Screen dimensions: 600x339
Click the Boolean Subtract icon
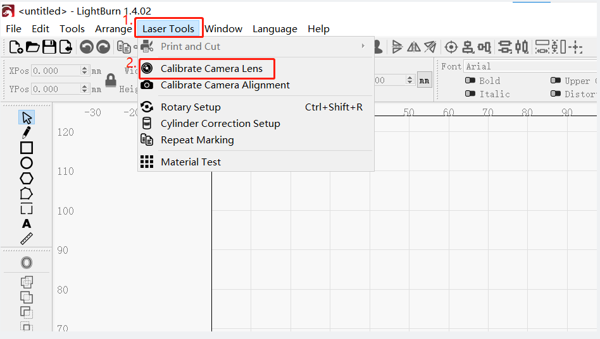[x=27, y=312]
